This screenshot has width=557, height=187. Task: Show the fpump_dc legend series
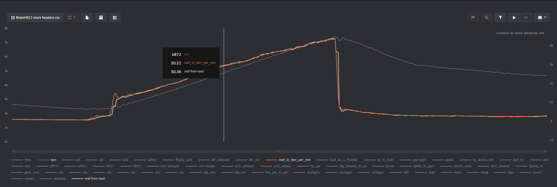529,166
